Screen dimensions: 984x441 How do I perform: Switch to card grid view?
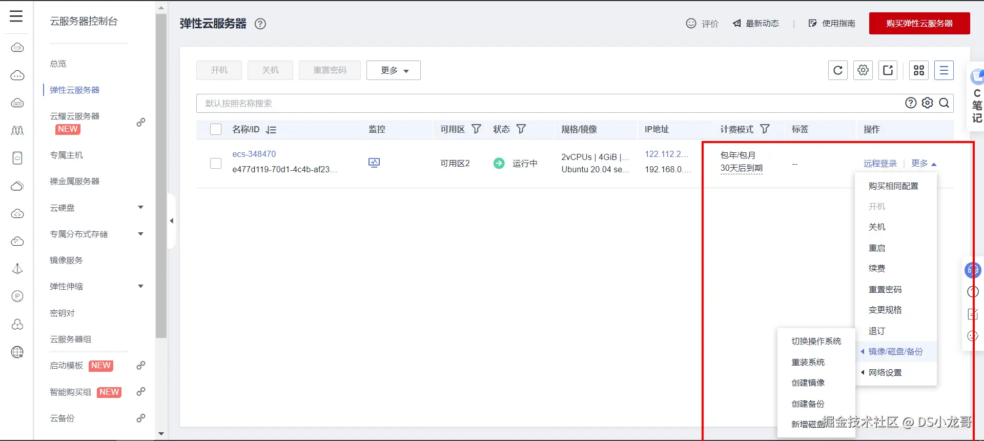919,70
